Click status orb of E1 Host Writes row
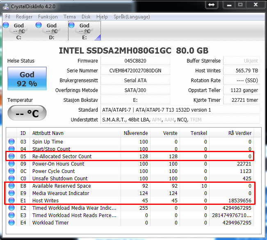Image resolution: width=267 pixels, height=240 pixels. [11, 200]
